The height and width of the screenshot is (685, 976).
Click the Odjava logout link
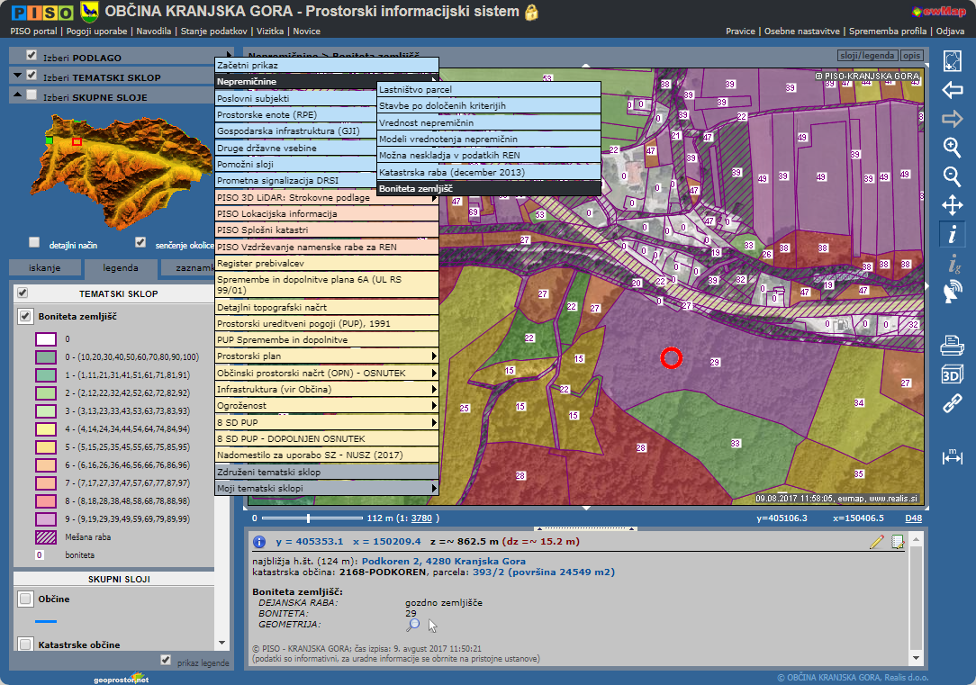click(x=950, y=31)
